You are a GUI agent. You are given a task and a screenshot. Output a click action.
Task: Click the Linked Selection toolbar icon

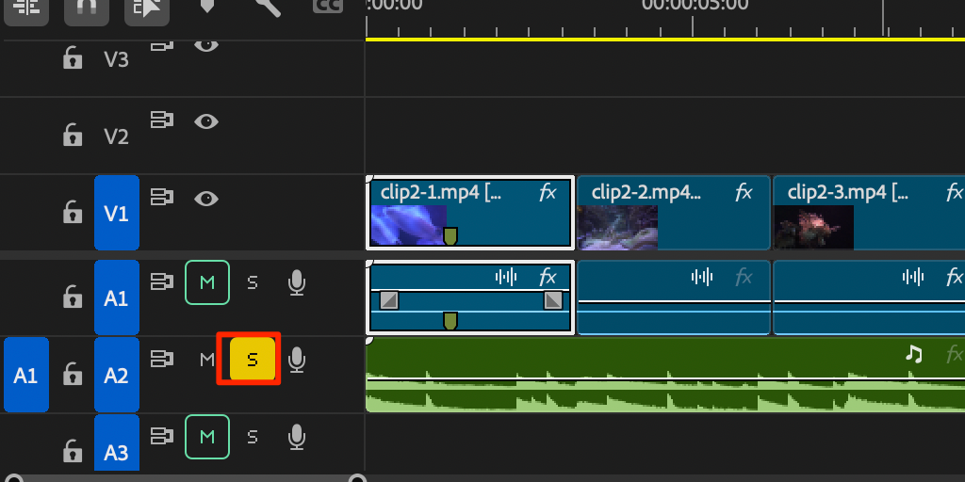pos(144,8)
